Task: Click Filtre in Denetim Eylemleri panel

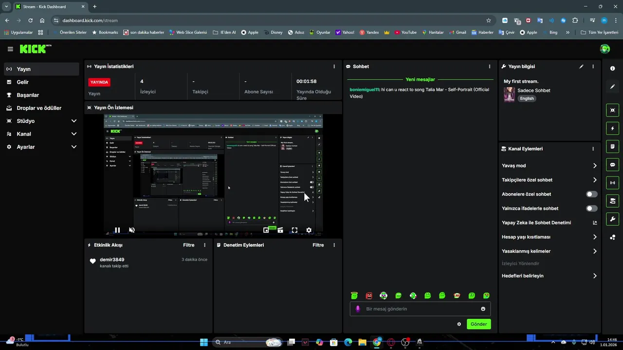Action: (x=318, y=245)
